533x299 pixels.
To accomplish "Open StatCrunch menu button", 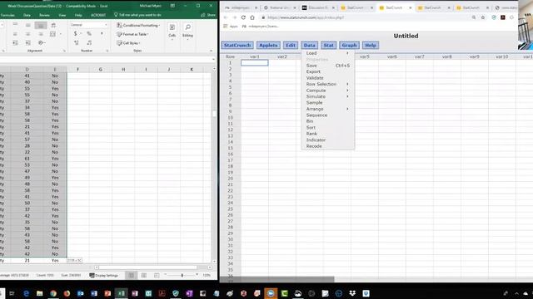I will click(237, 45).
